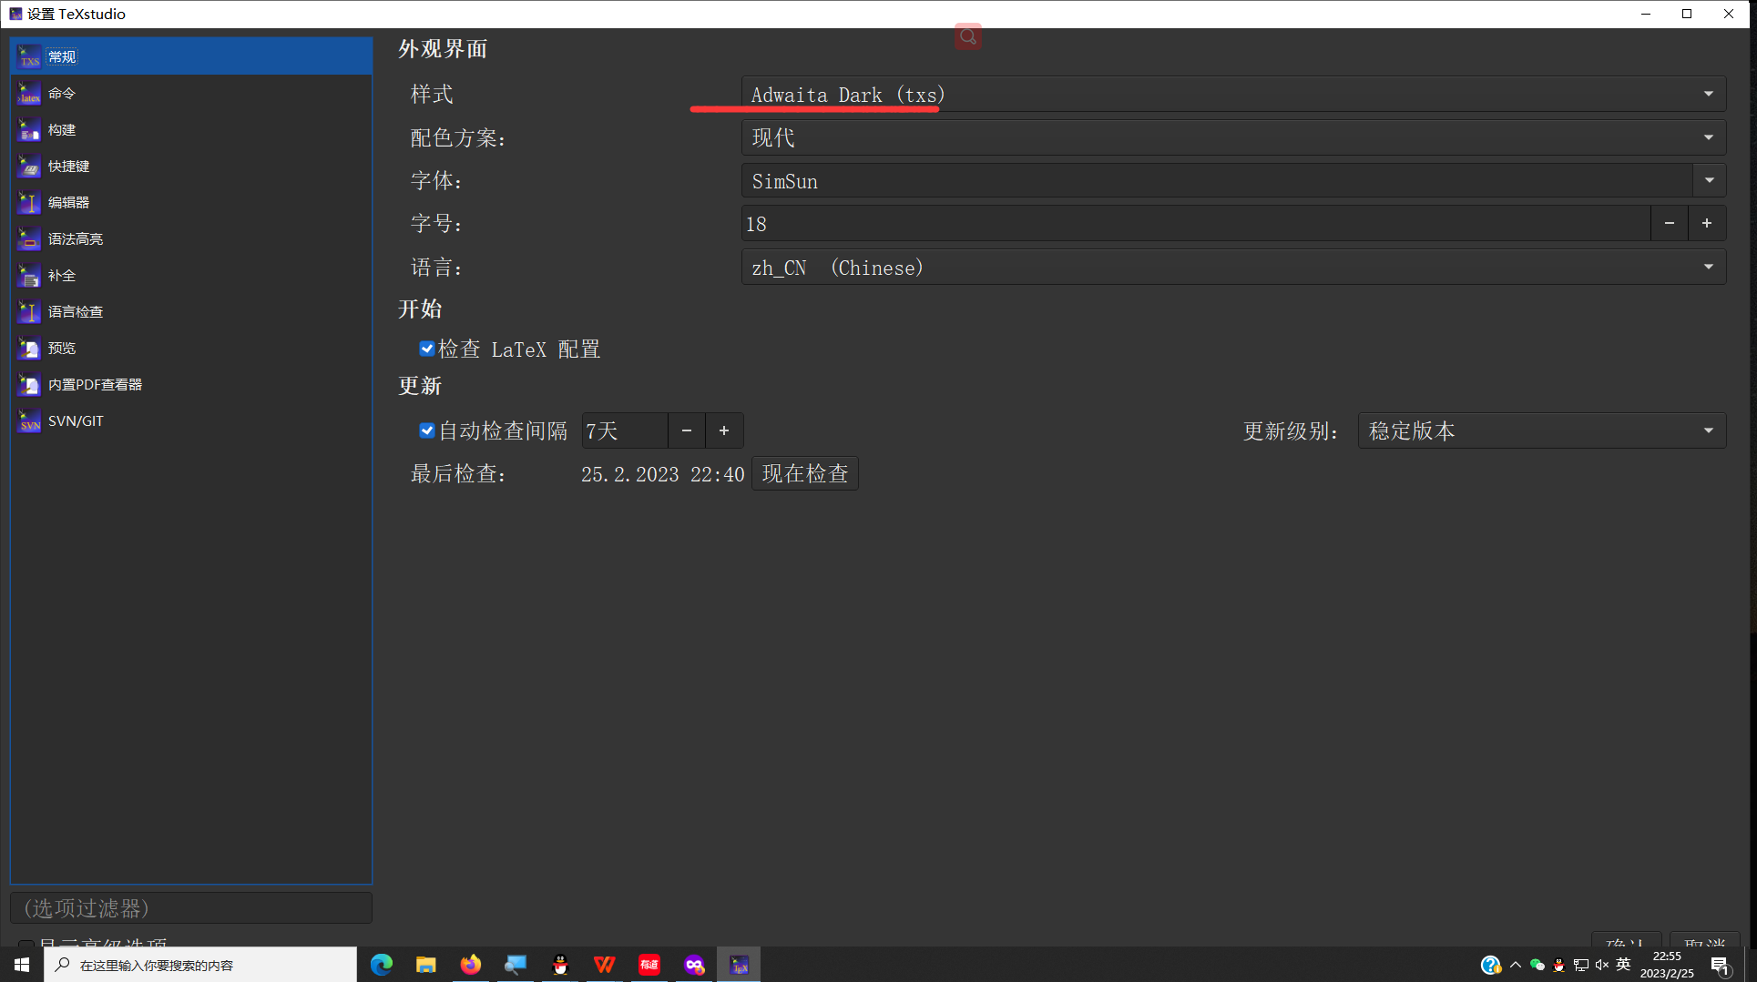Open Firefox from the taskbar
The image size is (1757, 982).
[x=471, y=964]
